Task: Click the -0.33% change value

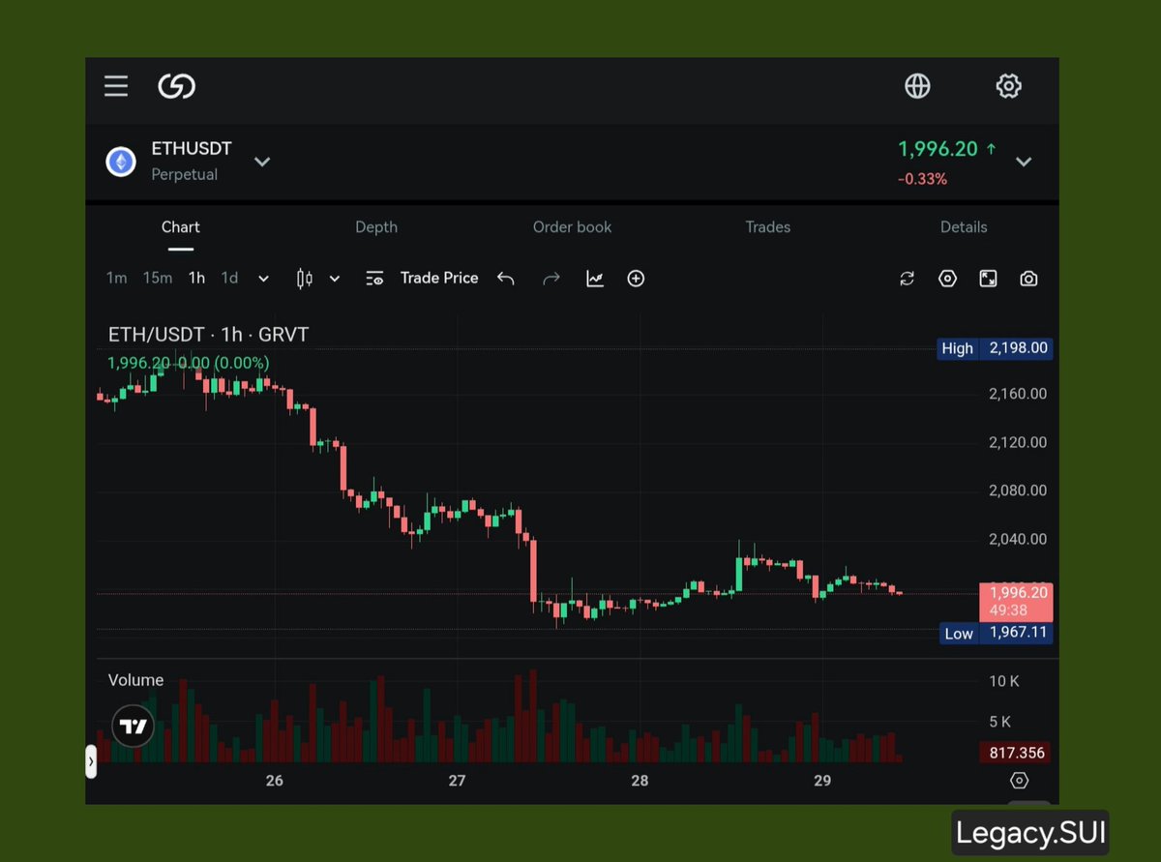Action: point(922,179)
